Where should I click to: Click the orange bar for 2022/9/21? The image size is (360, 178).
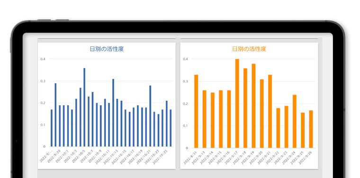pyautogui.click(x=270, y=111)
